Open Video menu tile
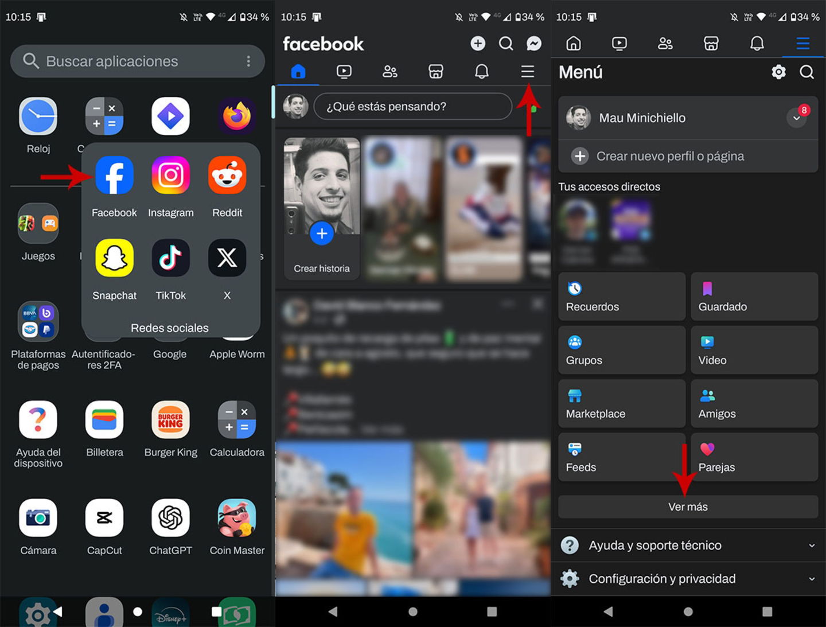 (x=754, y=350)
